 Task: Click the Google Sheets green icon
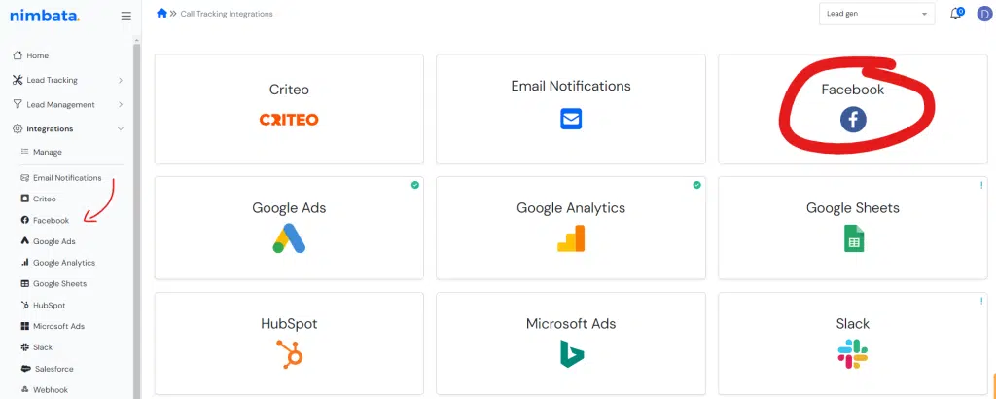click(854, 238)
